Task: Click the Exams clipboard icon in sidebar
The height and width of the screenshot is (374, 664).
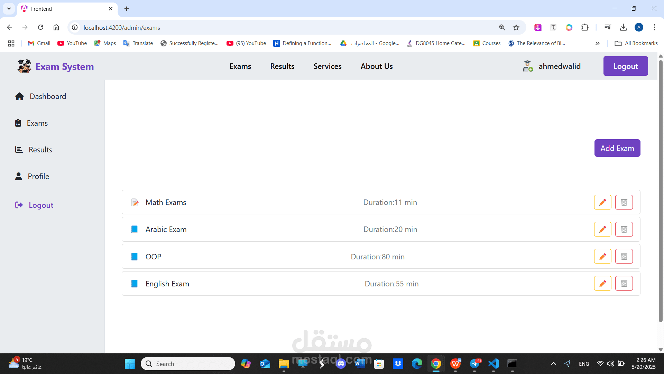Action: (x=18, y=123)
